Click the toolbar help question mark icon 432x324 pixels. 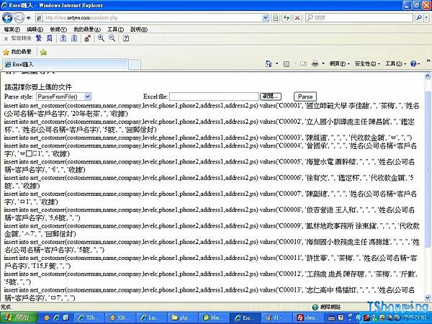point(126,39)
